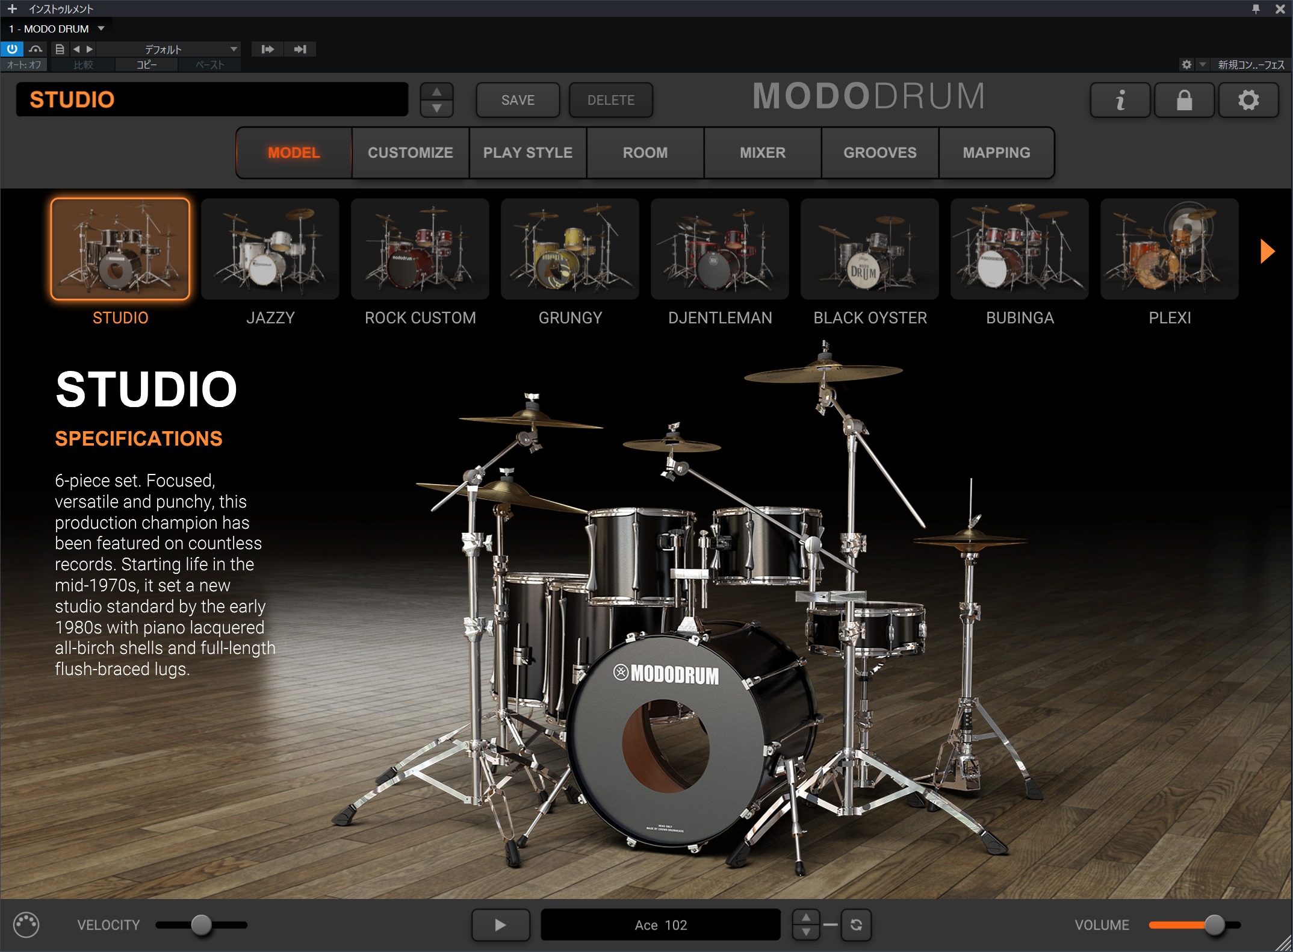This screenshot has height=952, width=1293.
Task: Switch to the ROOM tab
Action: coord(645,152)
